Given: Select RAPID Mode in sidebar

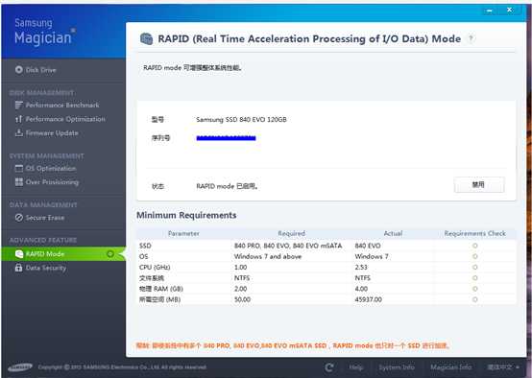Looking at the screenshot, I should point(63,254).
